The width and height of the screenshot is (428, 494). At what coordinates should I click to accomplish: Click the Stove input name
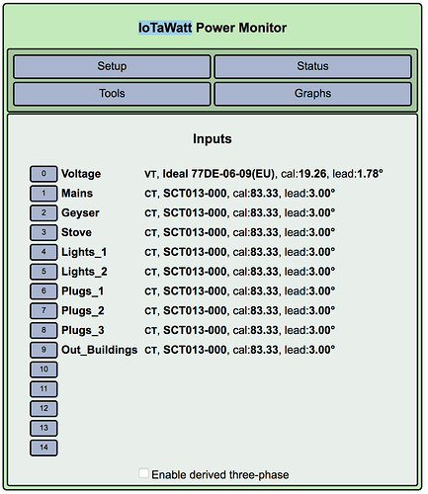click(76, 232)
